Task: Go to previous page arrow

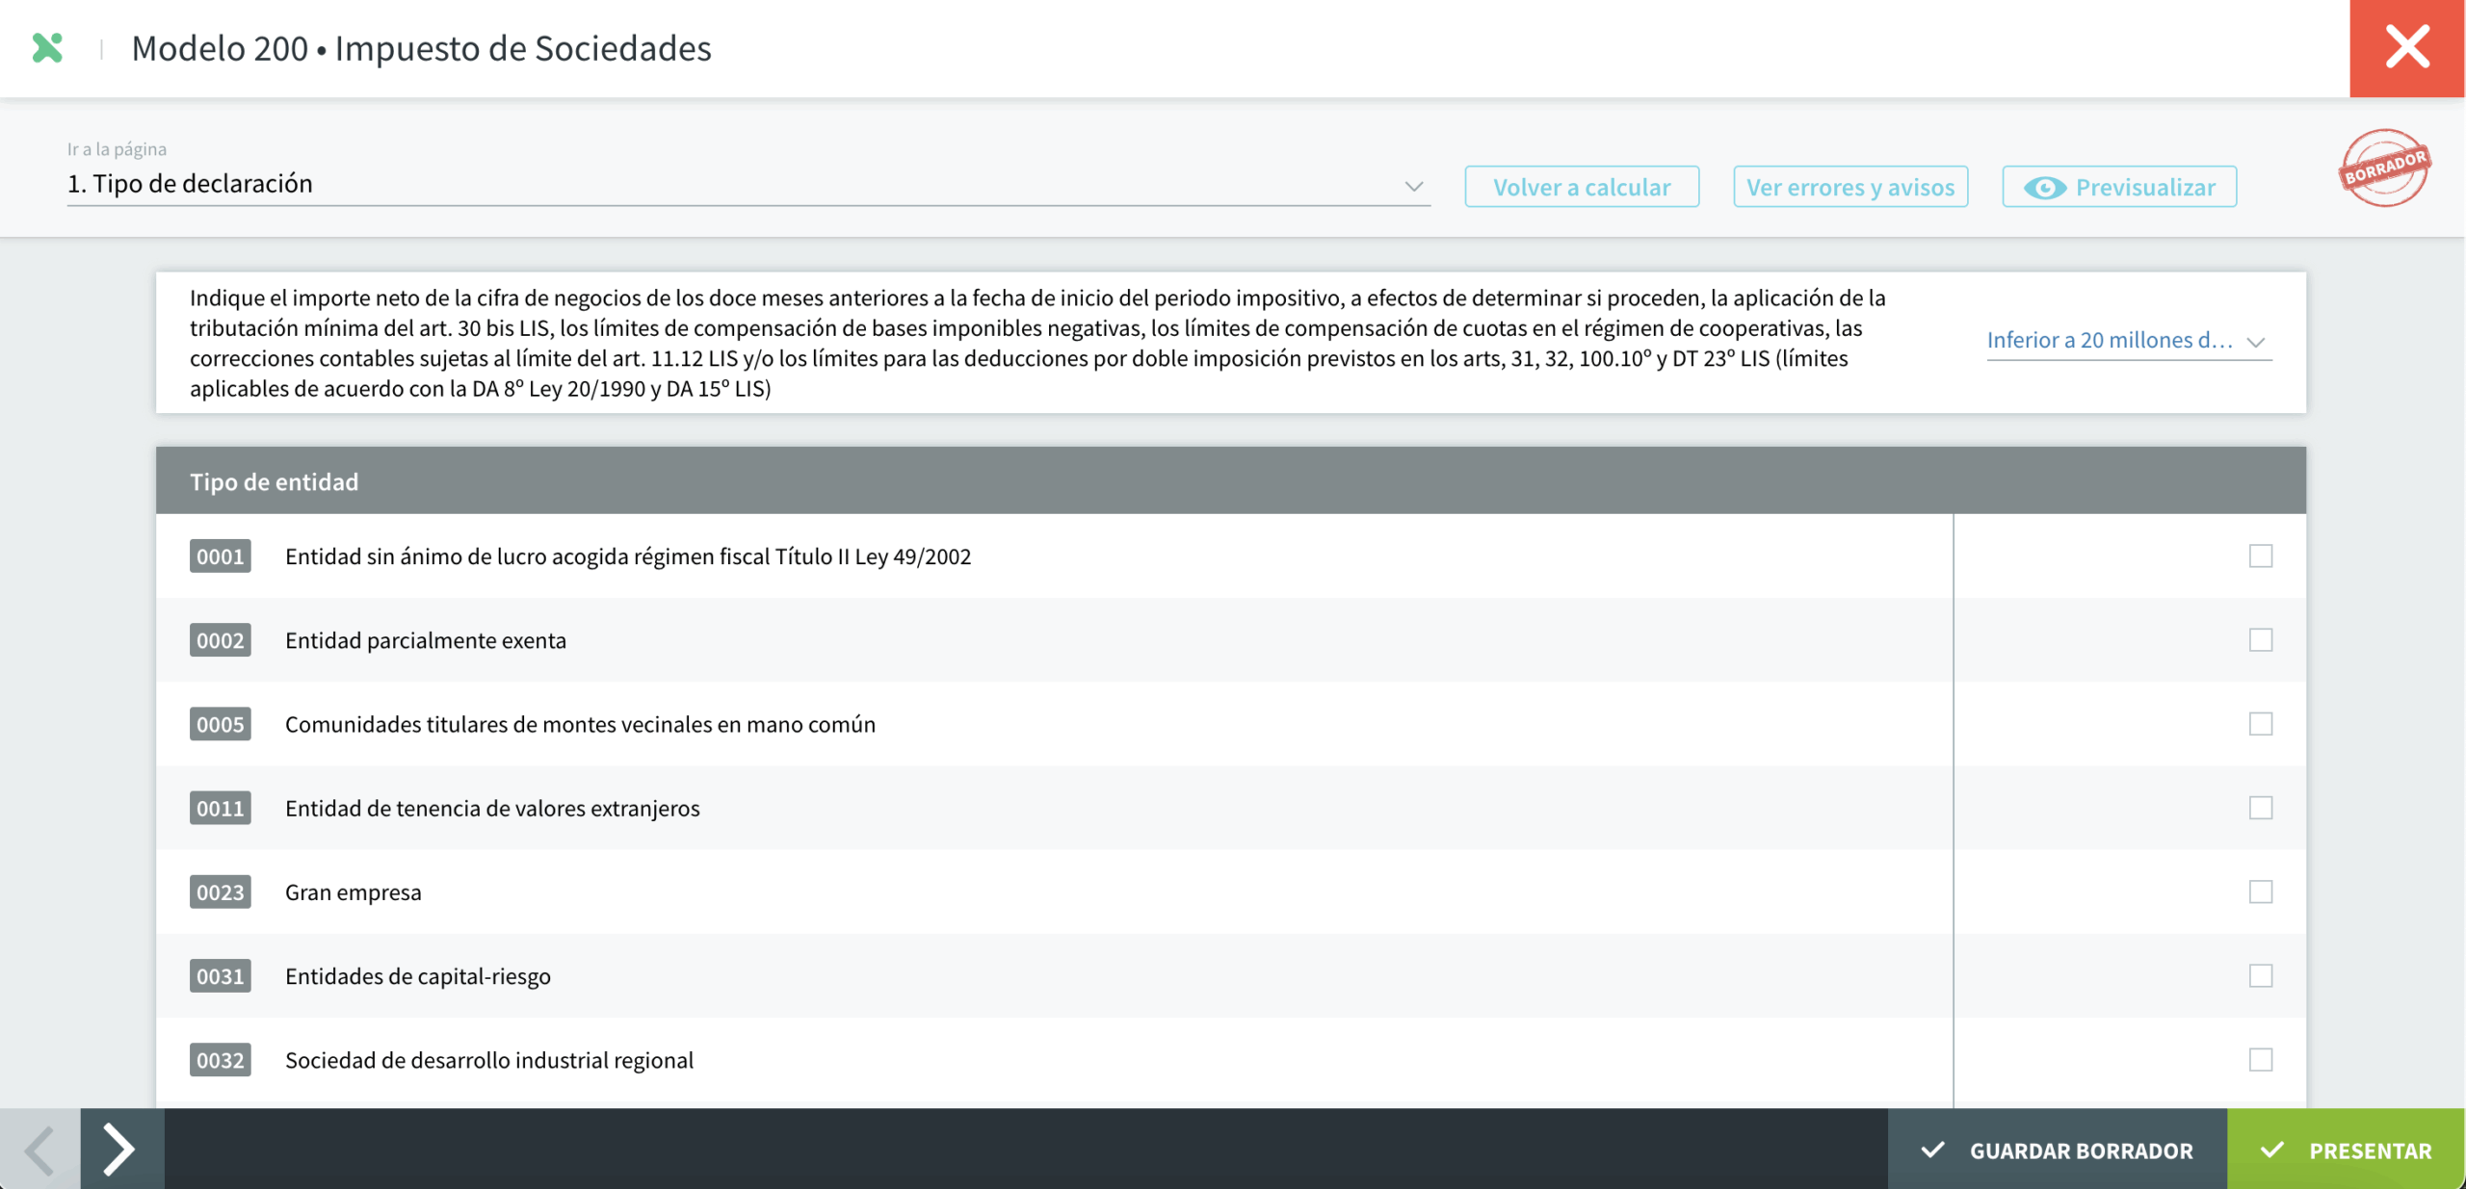Action: (39, 1149)
